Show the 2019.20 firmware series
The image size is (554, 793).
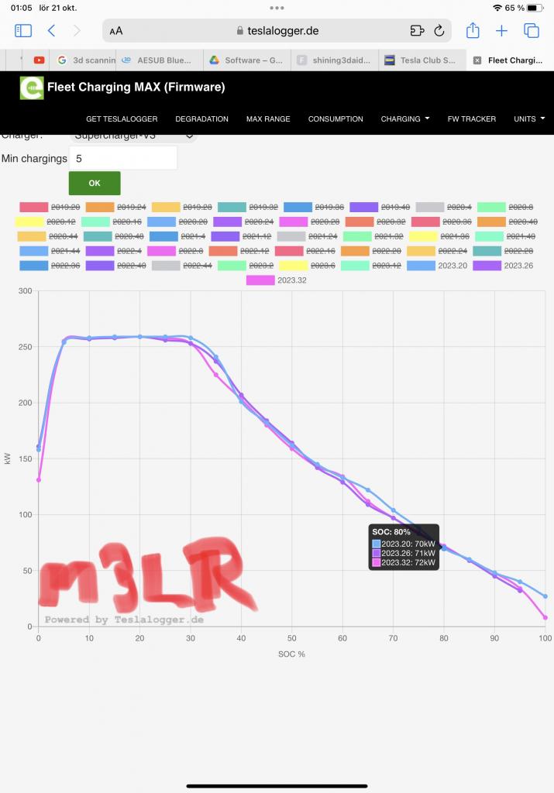(x=50, y=208)
